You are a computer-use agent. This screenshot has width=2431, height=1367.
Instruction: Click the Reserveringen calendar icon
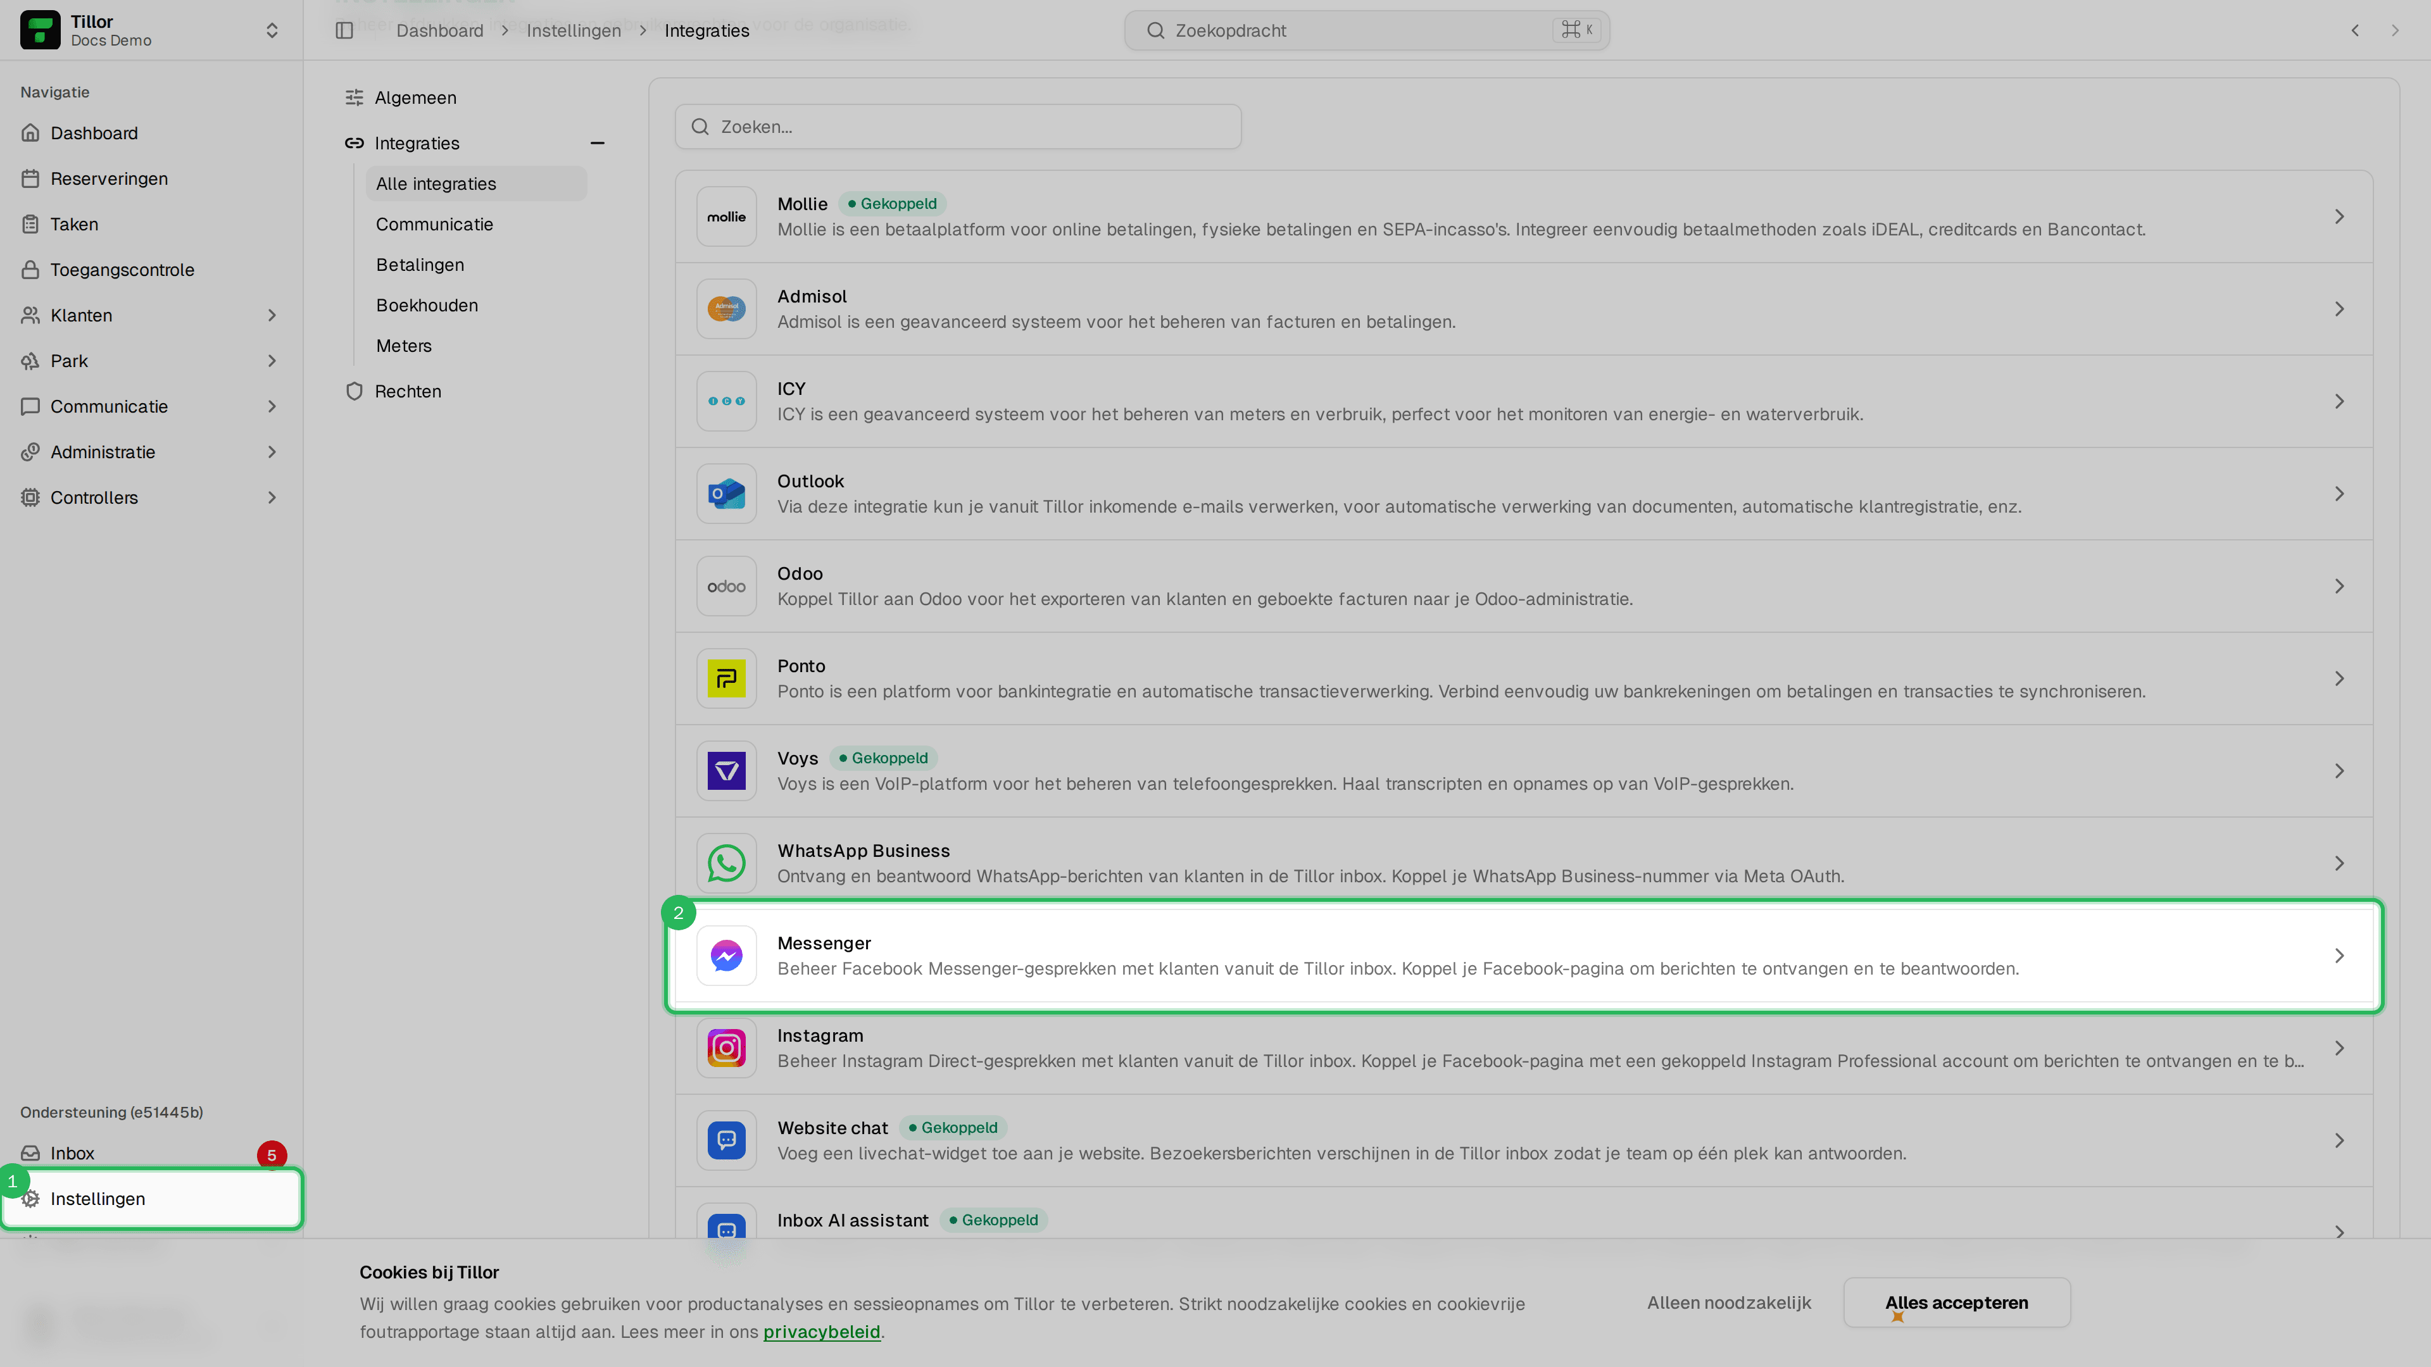[x=30, y=178]
